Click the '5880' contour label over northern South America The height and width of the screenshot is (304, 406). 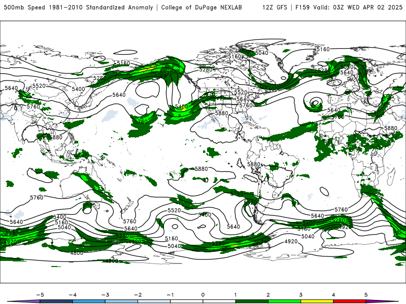pyautogui.click(x=254, y=164)
